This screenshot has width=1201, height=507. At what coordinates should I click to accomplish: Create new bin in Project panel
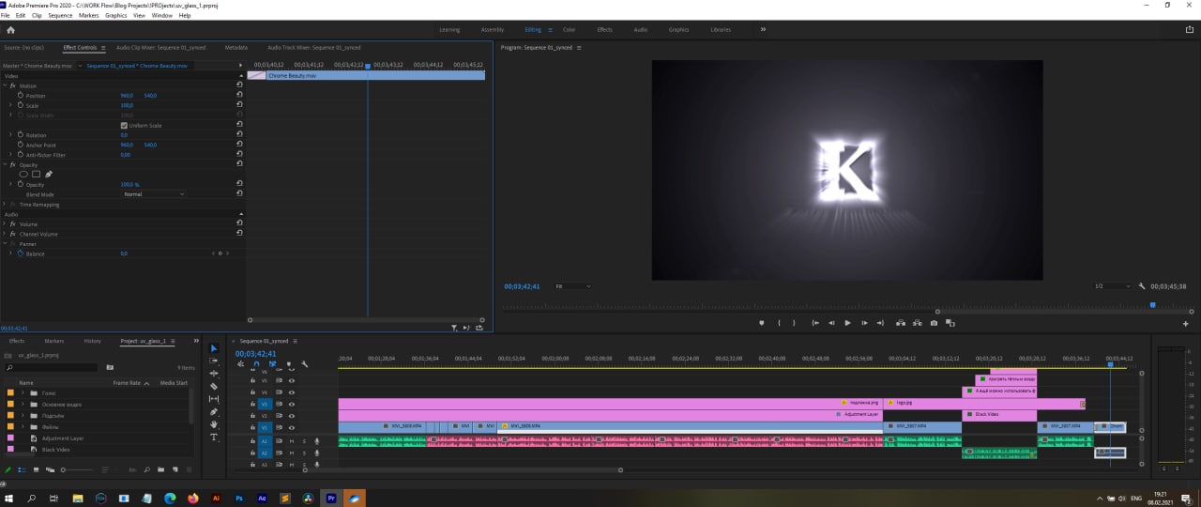click(x=160, y=469)
